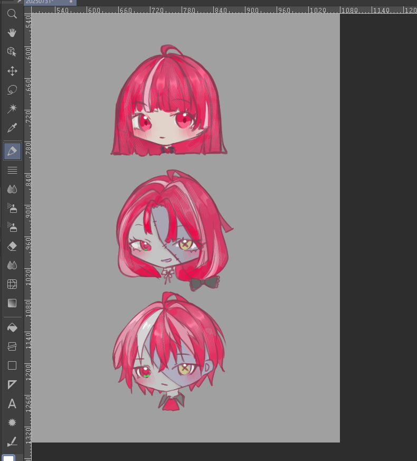
Task: Click the white main color swatch
Action: tap(8, 458)
